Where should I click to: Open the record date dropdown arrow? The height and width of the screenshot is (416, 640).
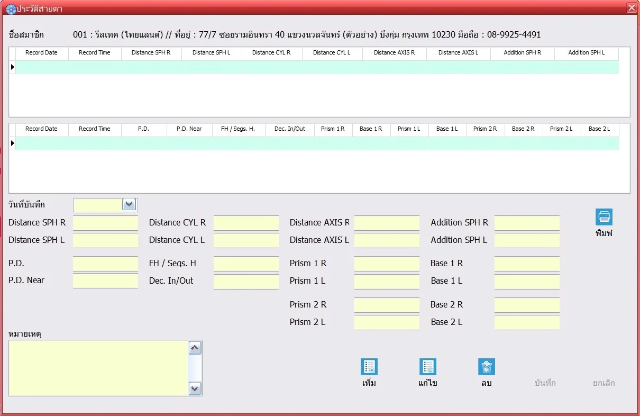(x=129, y=204)
